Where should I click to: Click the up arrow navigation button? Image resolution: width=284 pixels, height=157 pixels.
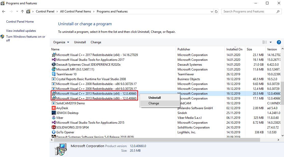pos(22,11)
